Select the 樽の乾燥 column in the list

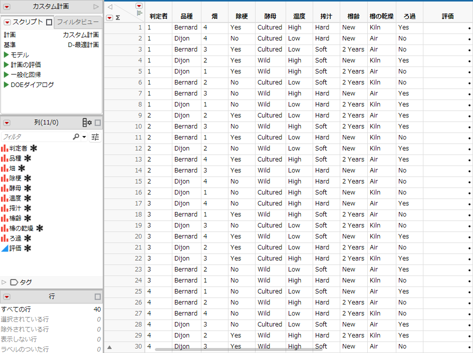click(21, 228)
